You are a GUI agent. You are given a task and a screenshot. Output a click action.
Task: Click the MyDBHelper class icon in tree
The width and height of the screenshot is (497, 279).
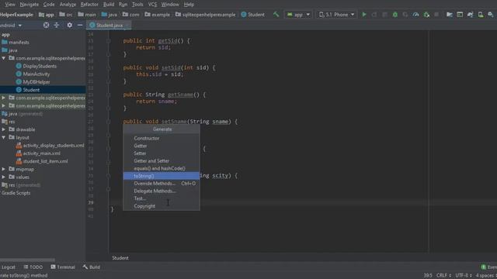(x=19, y=82)
